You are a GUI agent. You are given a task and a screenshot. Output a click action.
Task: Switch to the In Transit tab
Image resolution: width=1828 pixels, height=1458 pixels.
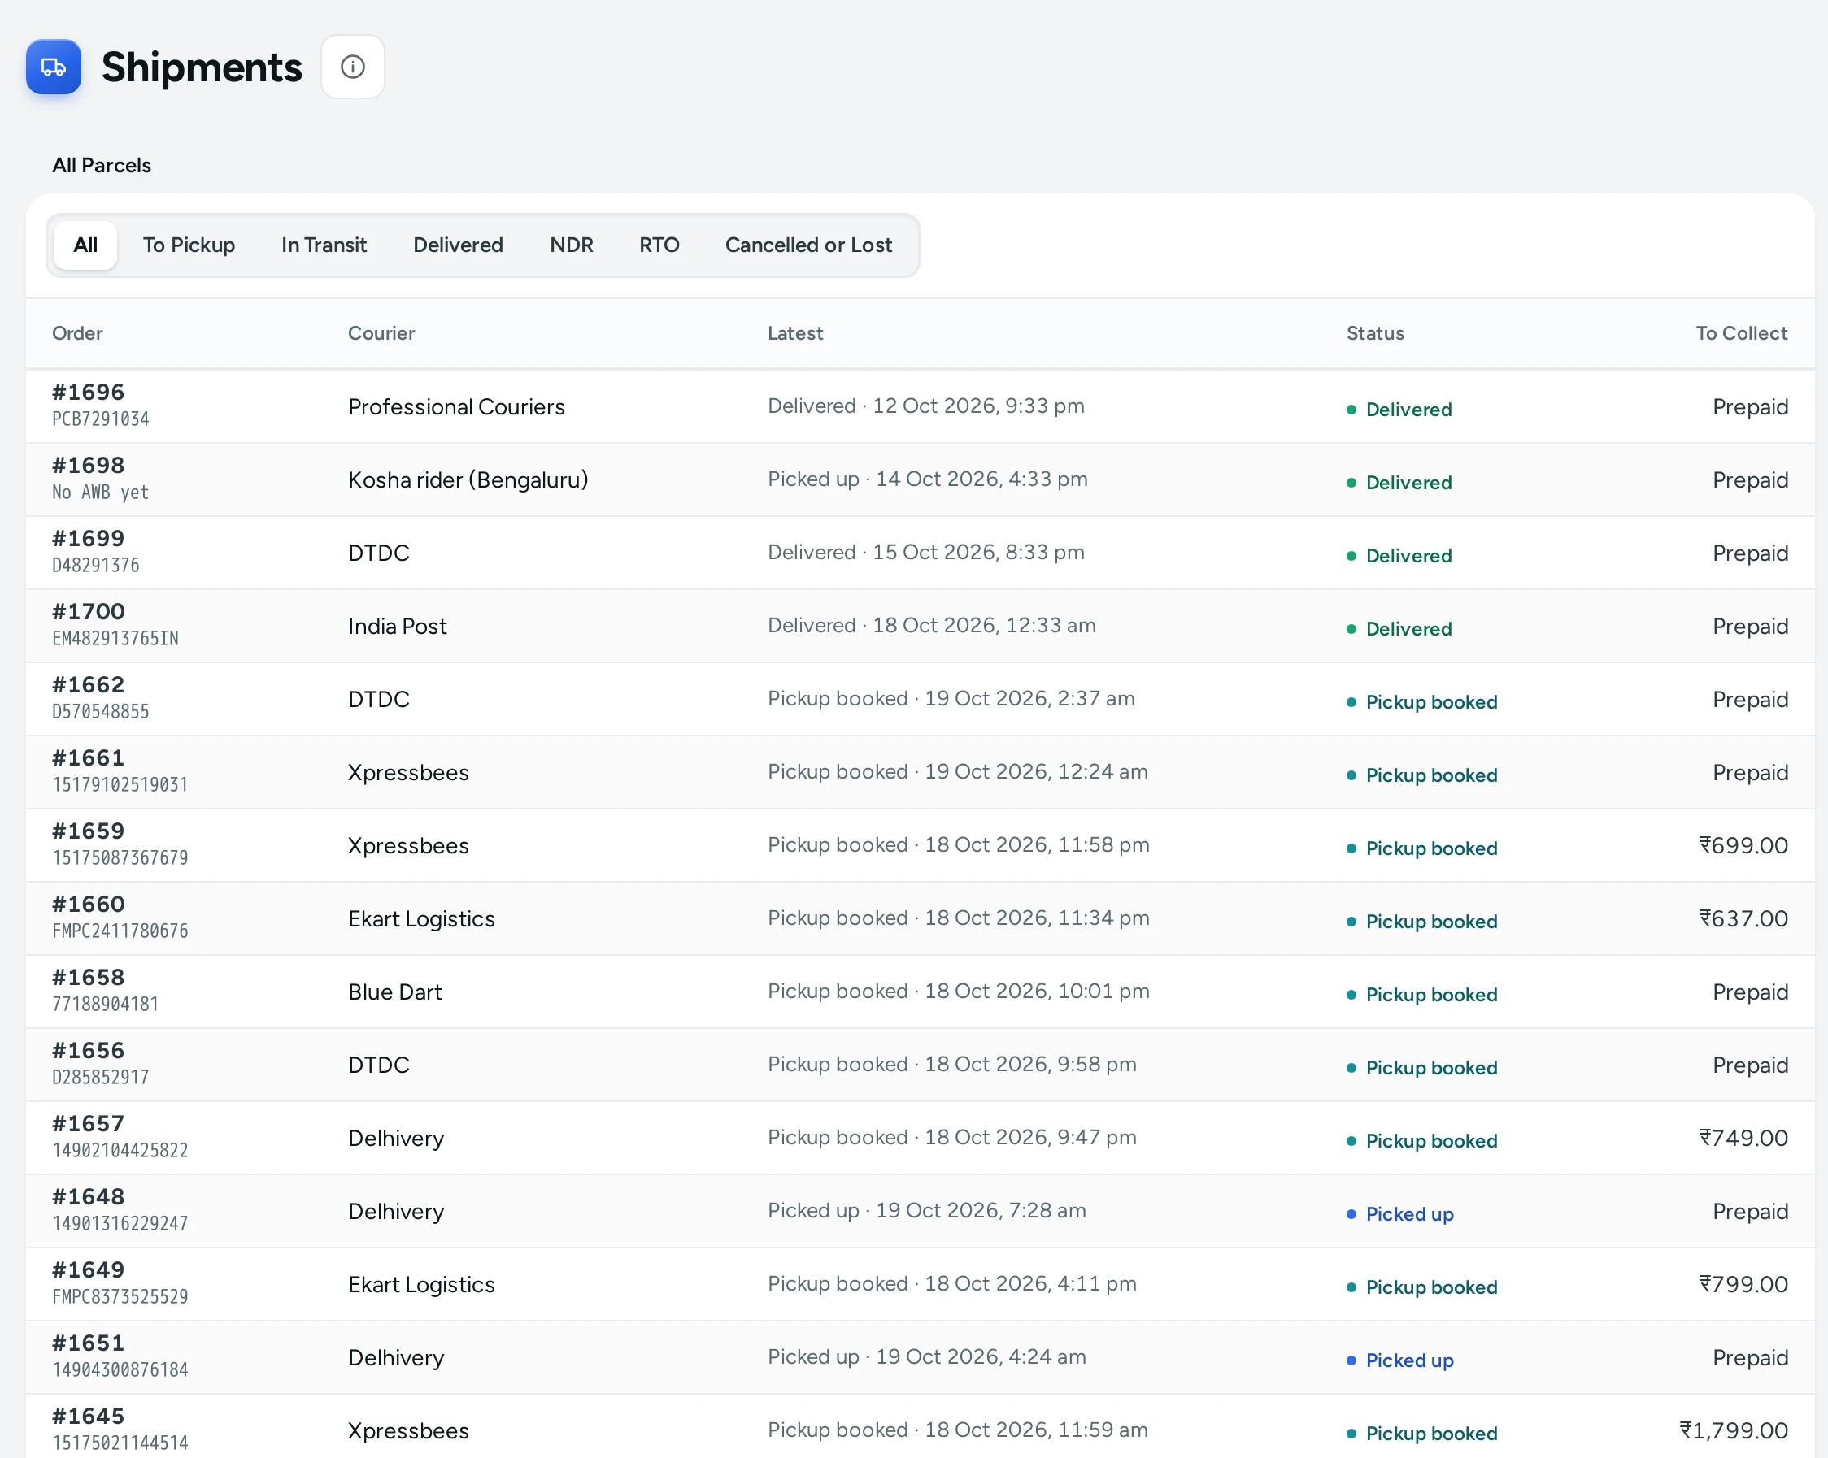[324, 245]
